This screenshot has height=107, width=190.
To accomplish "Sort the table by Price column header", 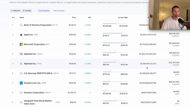I will 74,18.
